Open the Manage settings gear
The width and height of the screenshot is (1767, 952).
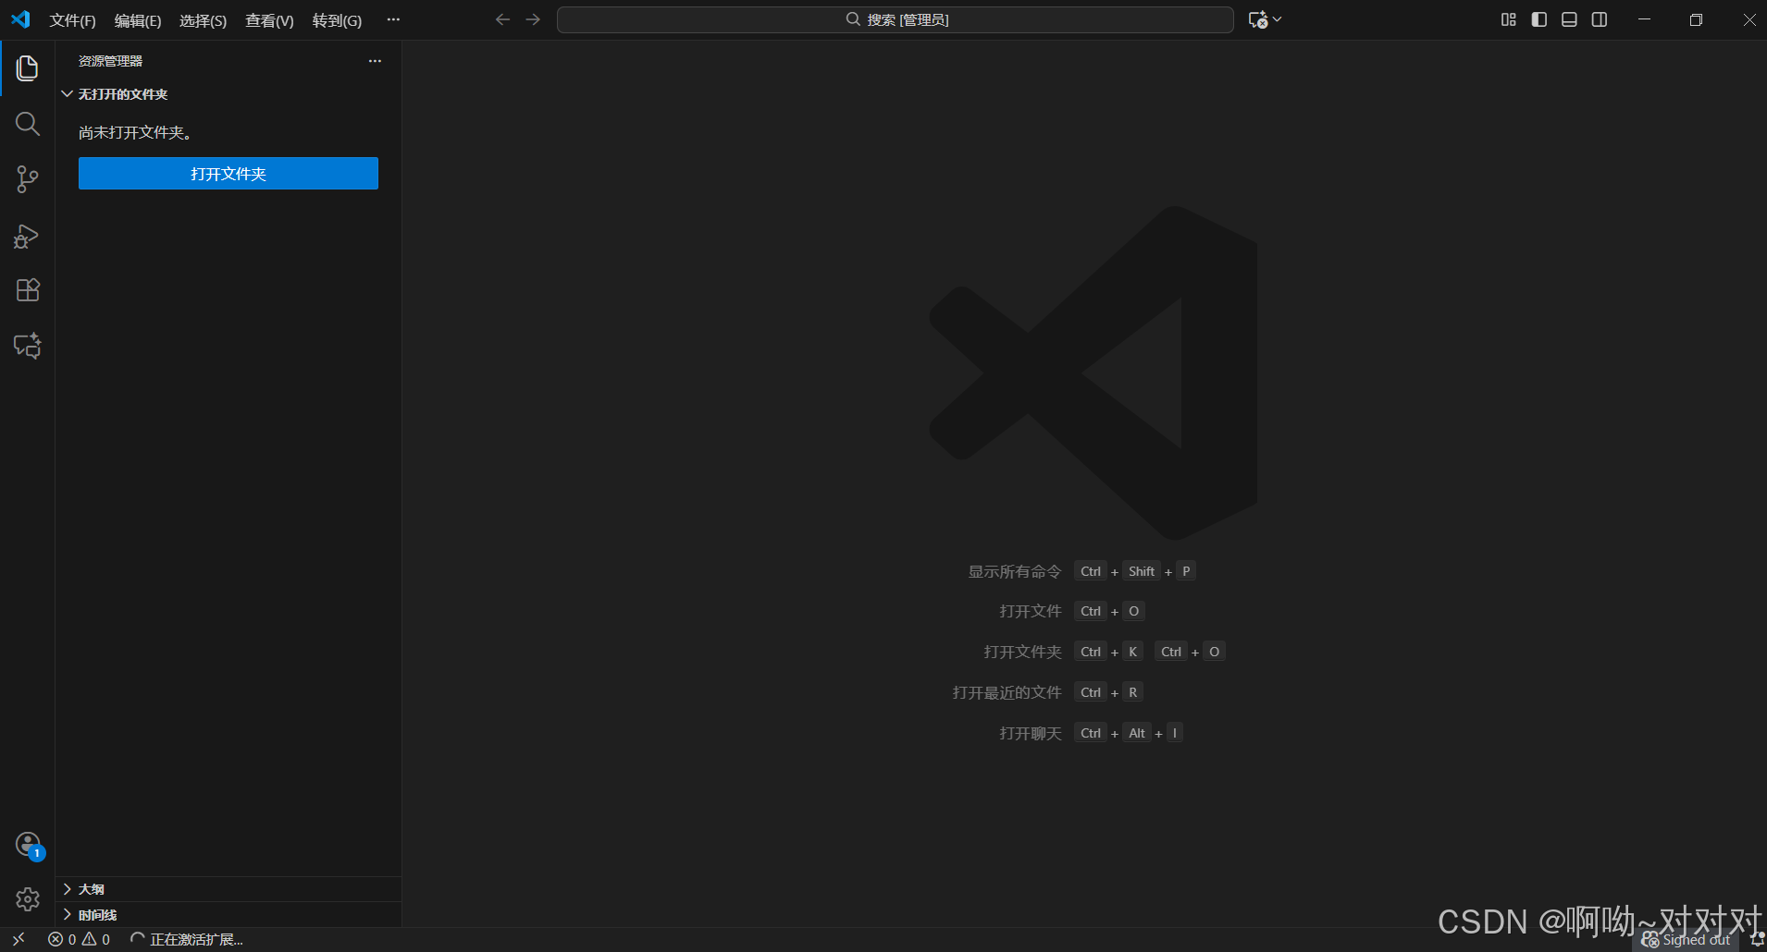tap(28, 899)
